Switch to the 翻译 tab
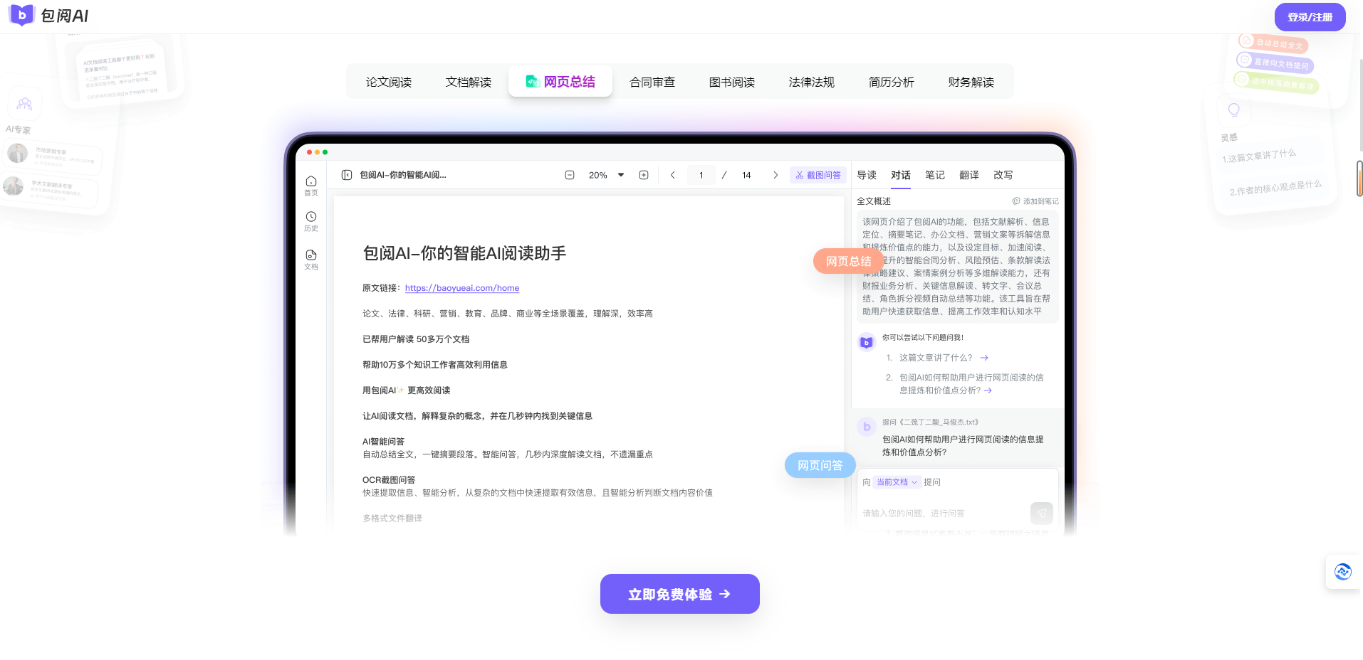 coord(968,174)
